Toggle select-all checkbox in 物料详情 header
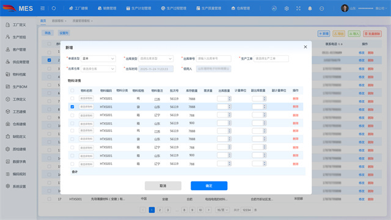This screenshot has width=391, height=220. coord(72,90)
